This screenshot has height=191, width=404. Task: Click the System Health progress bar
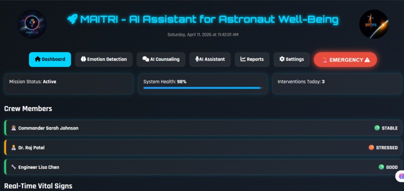coord(203,88)
